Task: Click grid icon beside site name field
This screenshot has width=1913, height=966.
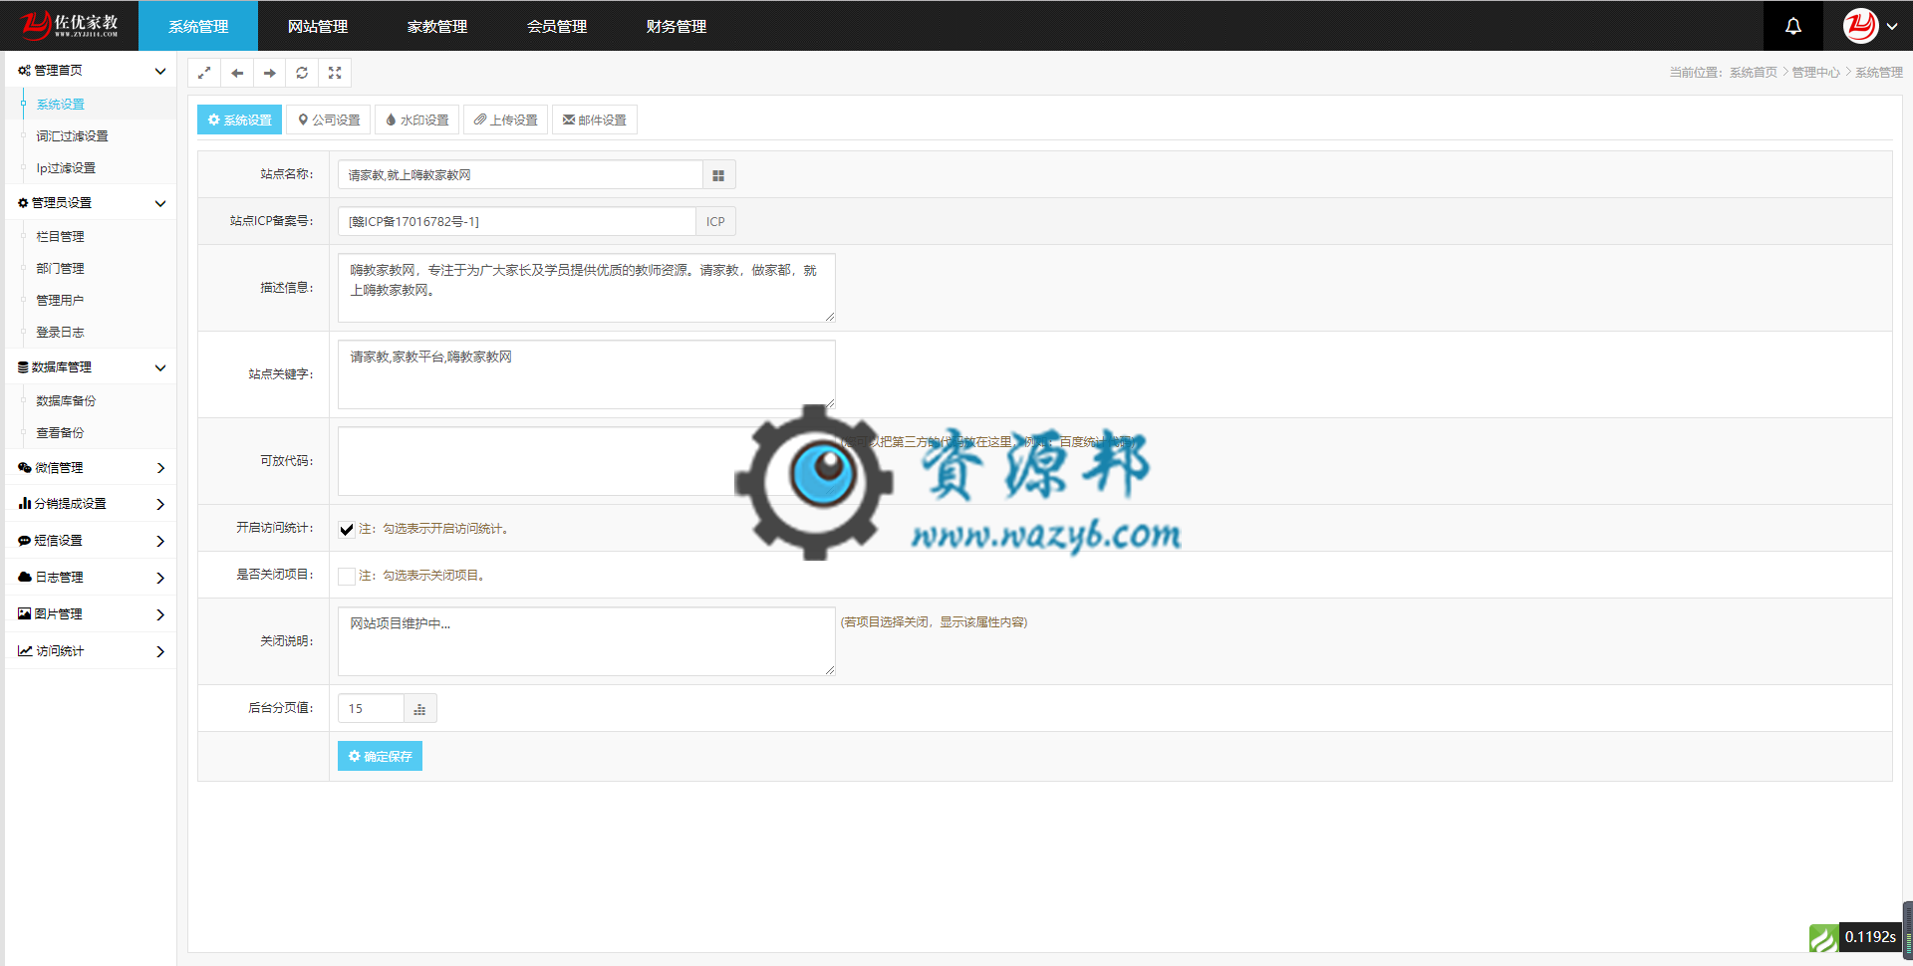Action: [x=718, y=175]
